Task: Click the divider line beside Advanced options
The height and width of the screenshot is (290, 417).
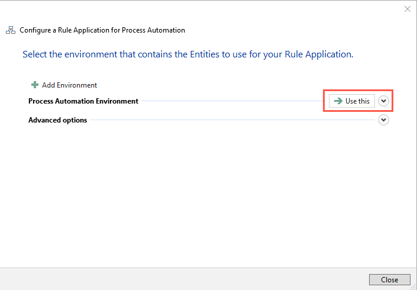Action: coord(231,120)
